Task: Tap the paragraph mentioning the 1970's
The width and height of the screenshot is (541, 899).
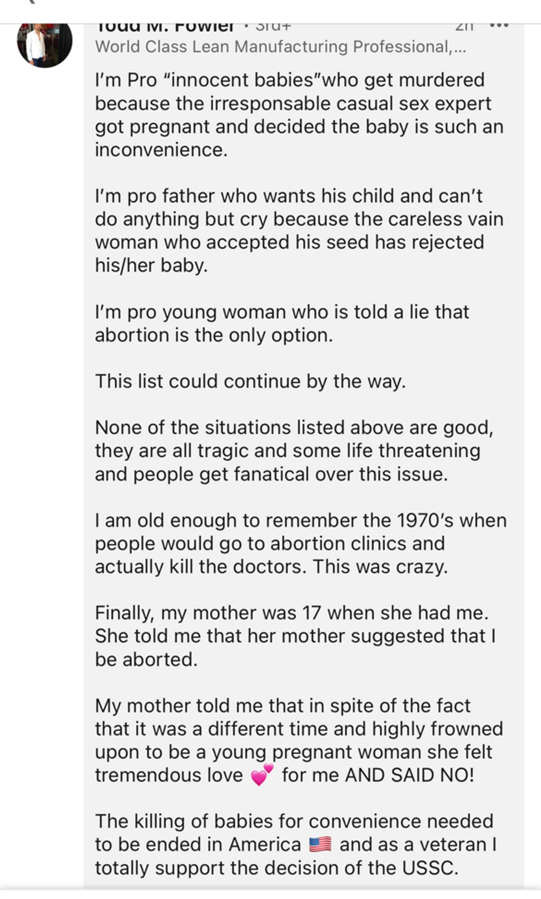Action: click(x=301, y=543)
